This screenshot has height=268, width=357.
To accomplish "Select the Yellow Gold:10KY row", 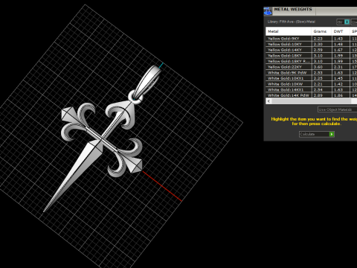I will 312,44.
